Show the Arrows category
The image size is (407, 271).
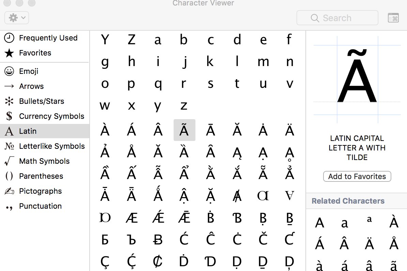[x=45, y=86]
